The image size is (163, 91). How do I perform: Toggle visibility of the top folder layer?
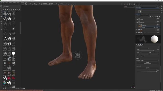point(136,19)
